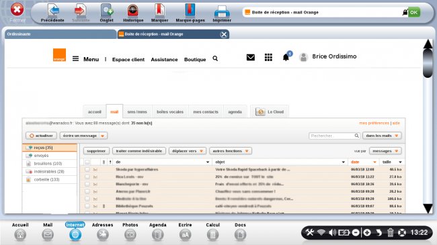
Task: Tick checkbox for the 28.2 ko mail
Action: (x=87, y=191)
